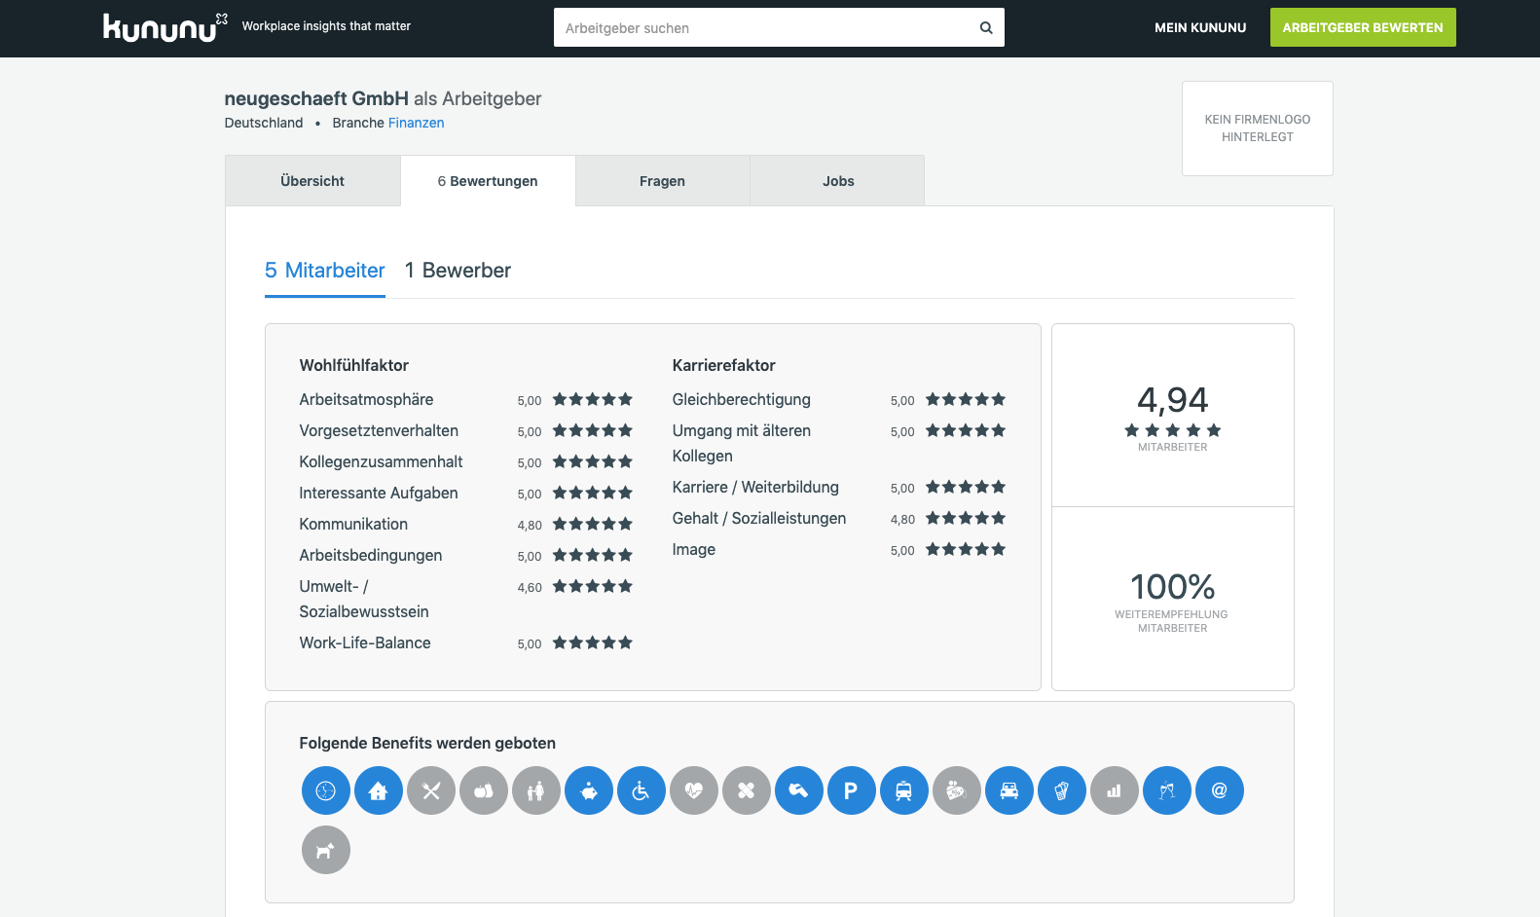Viewport: 1540px width, 917px height.
Task: Select the whistle coaching benefit icon
Action: coord(799,790)
